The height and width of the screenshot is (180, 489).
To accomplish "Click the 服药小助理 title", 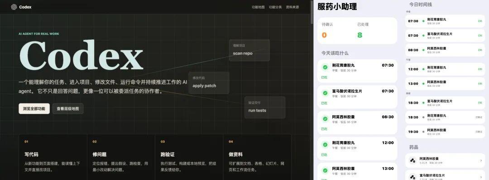I will tap(337, 6).
